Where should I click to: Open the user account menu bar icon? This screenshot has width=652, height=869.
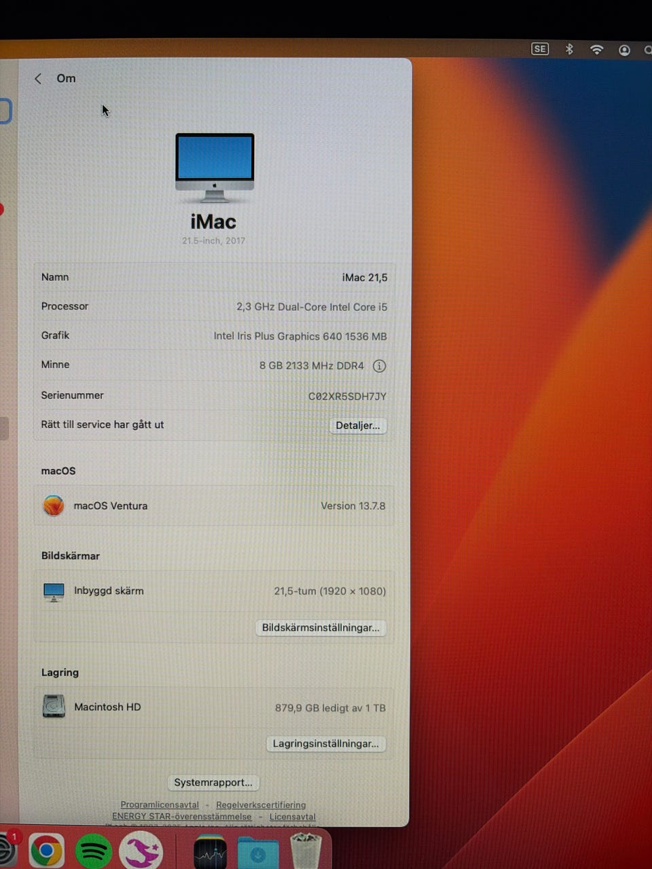click(x=624, y=50)
